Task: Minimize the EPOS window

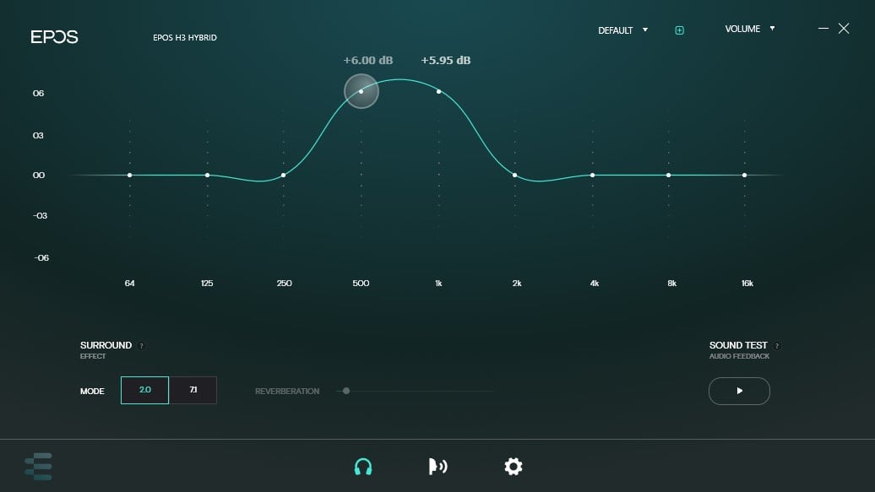Action: (x=823, y=29)
